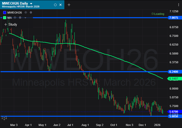The width and height of the screenshot is (182, 128).
Task: Click the 7.0075 price line label
Action: (x=174, y=18)
